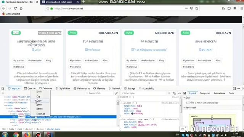The height and width of the screenshot is (137, 244).
Task: Click the color swatch next to color property
Action: point(132,113)
